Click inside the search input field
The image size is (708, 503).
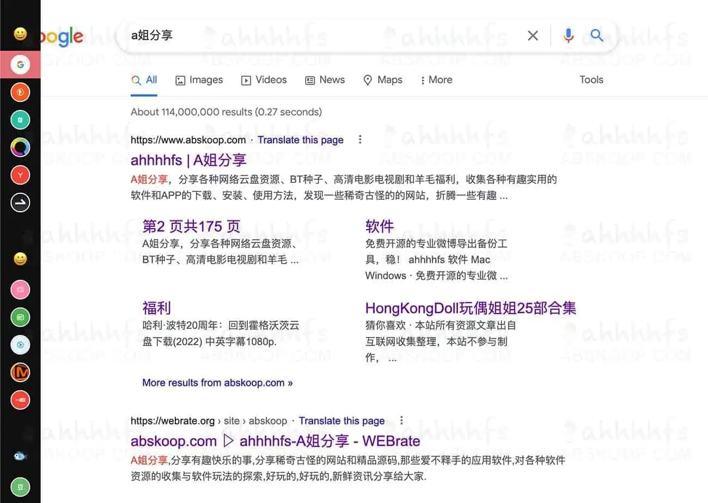[327, 35]
